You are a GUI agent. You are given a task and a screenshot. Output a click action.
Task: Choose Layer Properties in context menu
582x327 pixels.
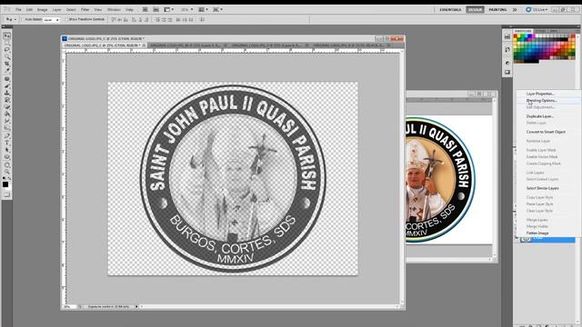(x=540, y=94)
